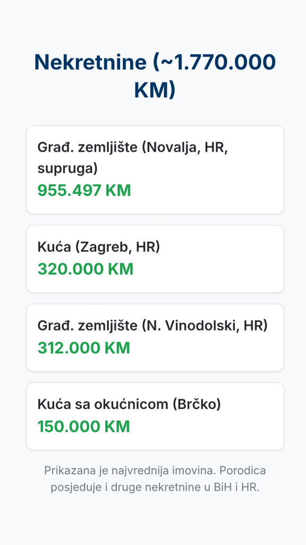Click the 'Kuća (Zagreb, HR)' title text
306x545 pixels.
pos(98,247)
